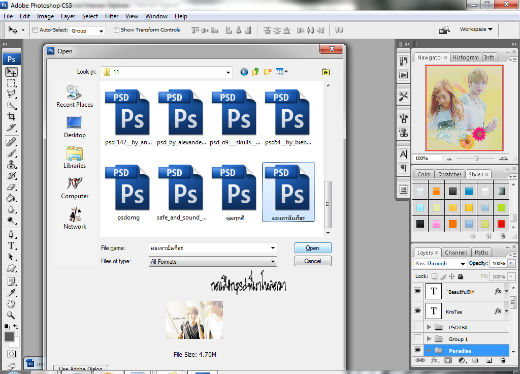Hide the KrisTae text layer
Viewport: 520px width, 374px height.
pos(417,311)
